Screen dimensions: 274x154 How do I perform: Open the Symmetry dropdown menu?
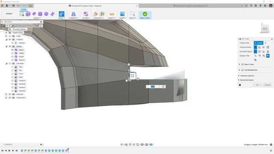[x=74, y=18]
